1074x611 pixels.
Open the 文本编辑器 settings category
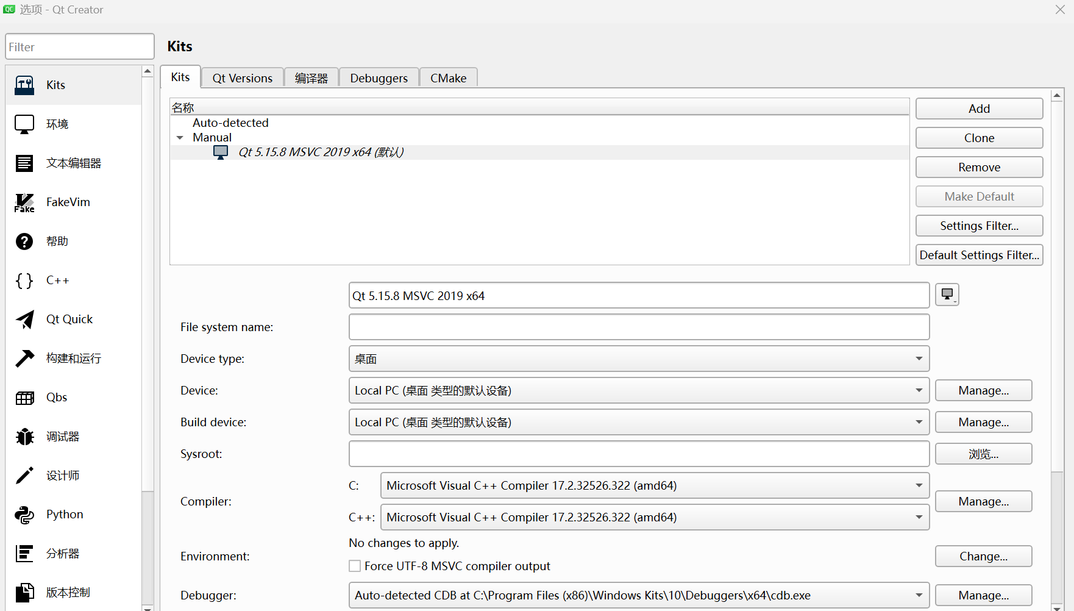(x=74, y=163)
